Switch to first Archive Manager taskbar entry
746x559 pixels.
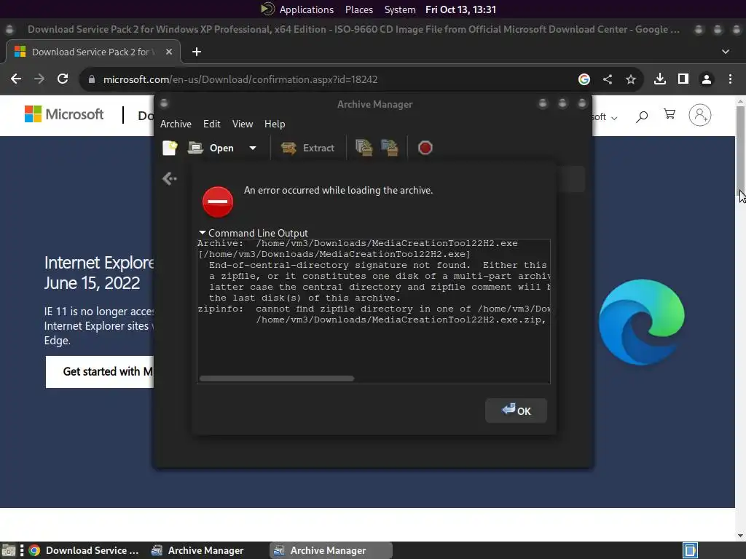click(x=197, y=550)
